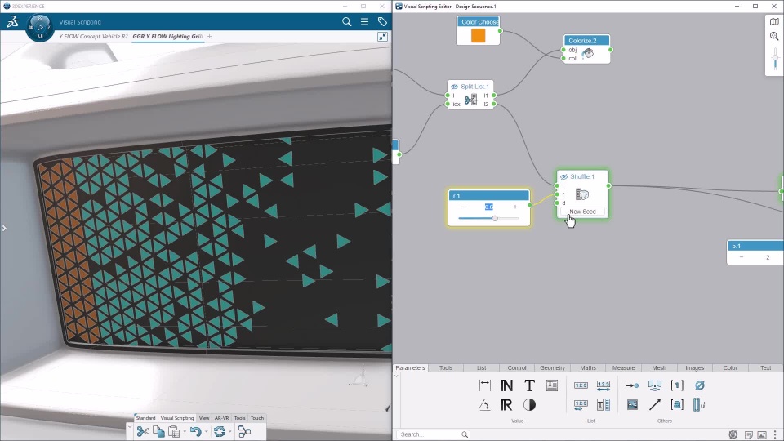Switch to the Maths palette tab

[587, 368]
